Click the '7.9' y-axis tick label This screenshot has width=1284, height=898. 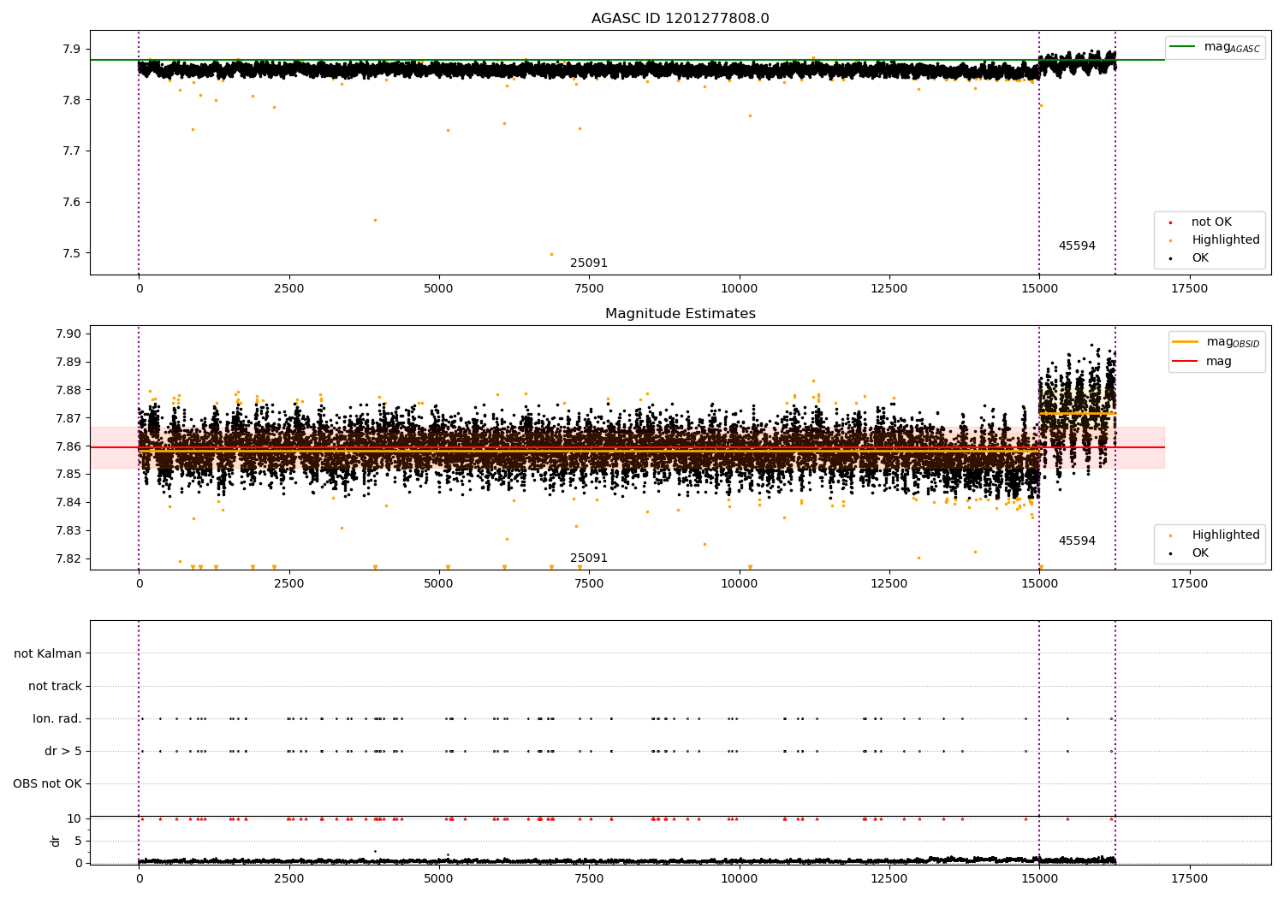tap(71, 50)
